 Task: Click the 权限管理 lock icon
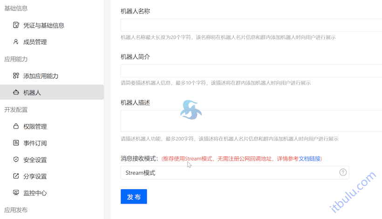coord(16,126)
